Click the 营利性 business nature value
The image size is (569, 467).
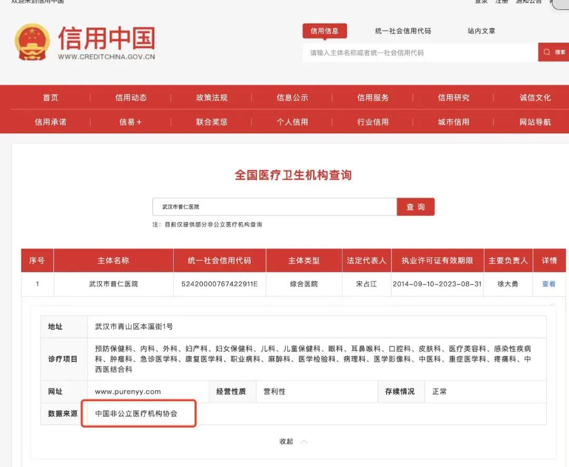(274, 392)
